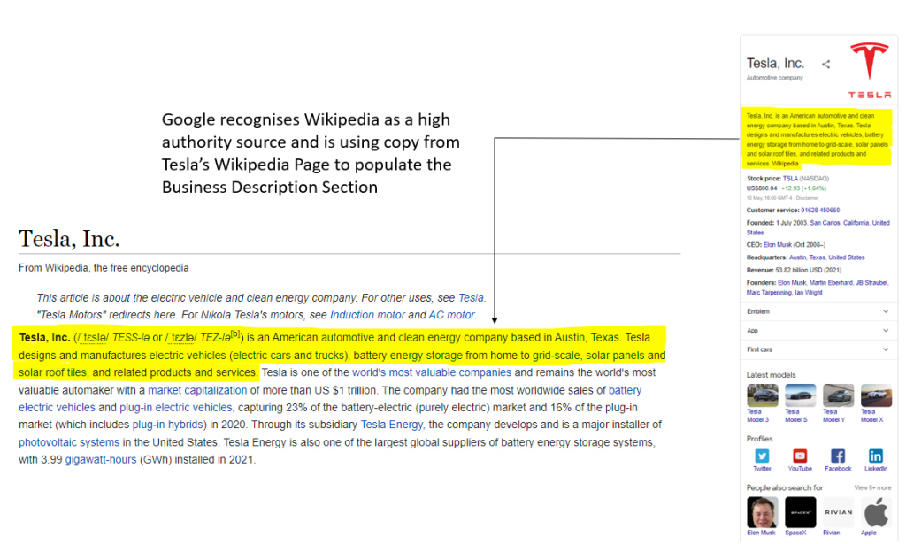The height and width of the screenshot is (544, 906).
Task: Click the TESS-lə pronunciation respelling
Action: coord(131,338)
